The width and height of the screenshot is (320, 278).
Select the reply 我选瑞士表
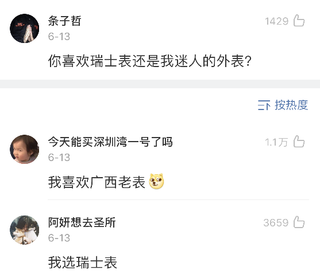coord(83,263)
